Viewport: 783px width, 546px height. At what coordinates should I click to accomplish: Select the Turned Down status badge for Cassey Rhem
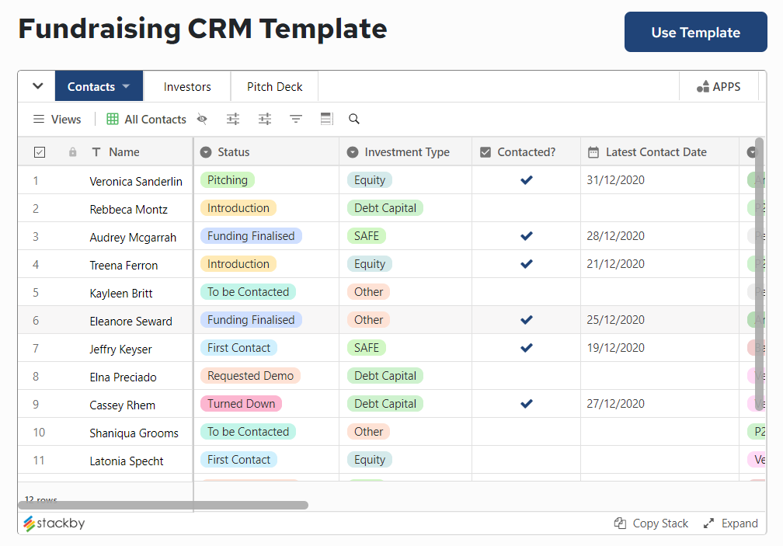coord(241,403)
